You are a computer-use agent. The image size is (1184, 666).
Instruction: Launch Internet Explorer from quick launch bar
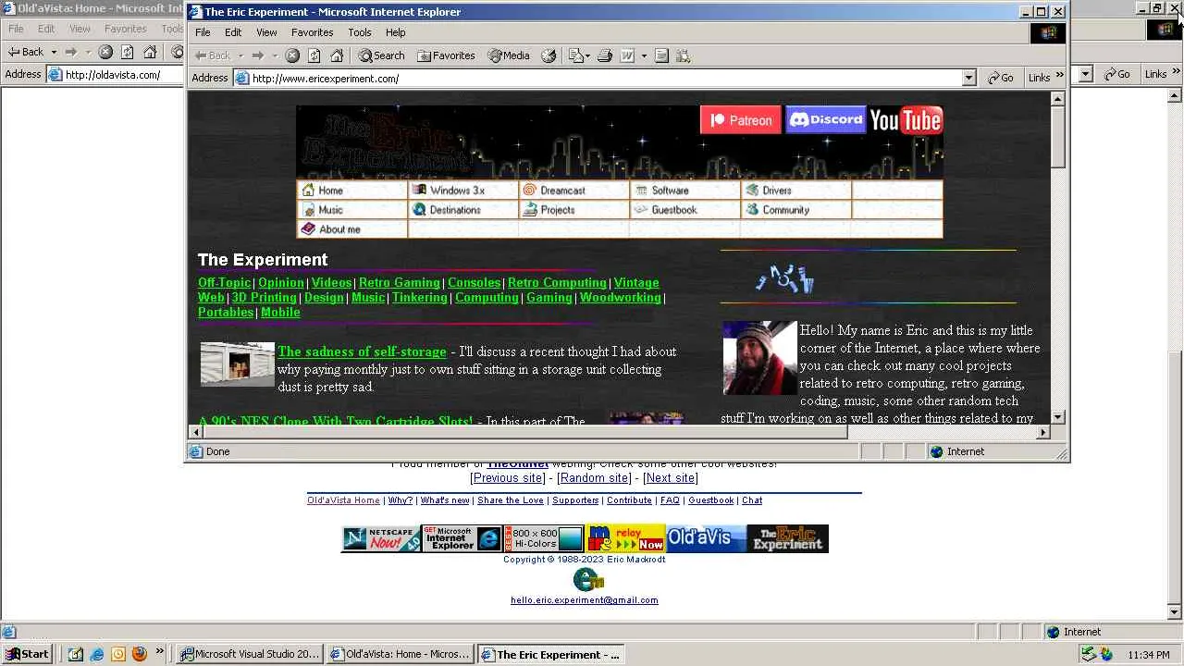[x=97, y=654]
